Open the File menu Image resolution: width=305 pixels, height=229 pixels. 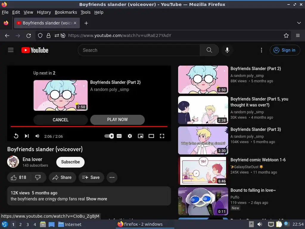[x=5, y=12]
